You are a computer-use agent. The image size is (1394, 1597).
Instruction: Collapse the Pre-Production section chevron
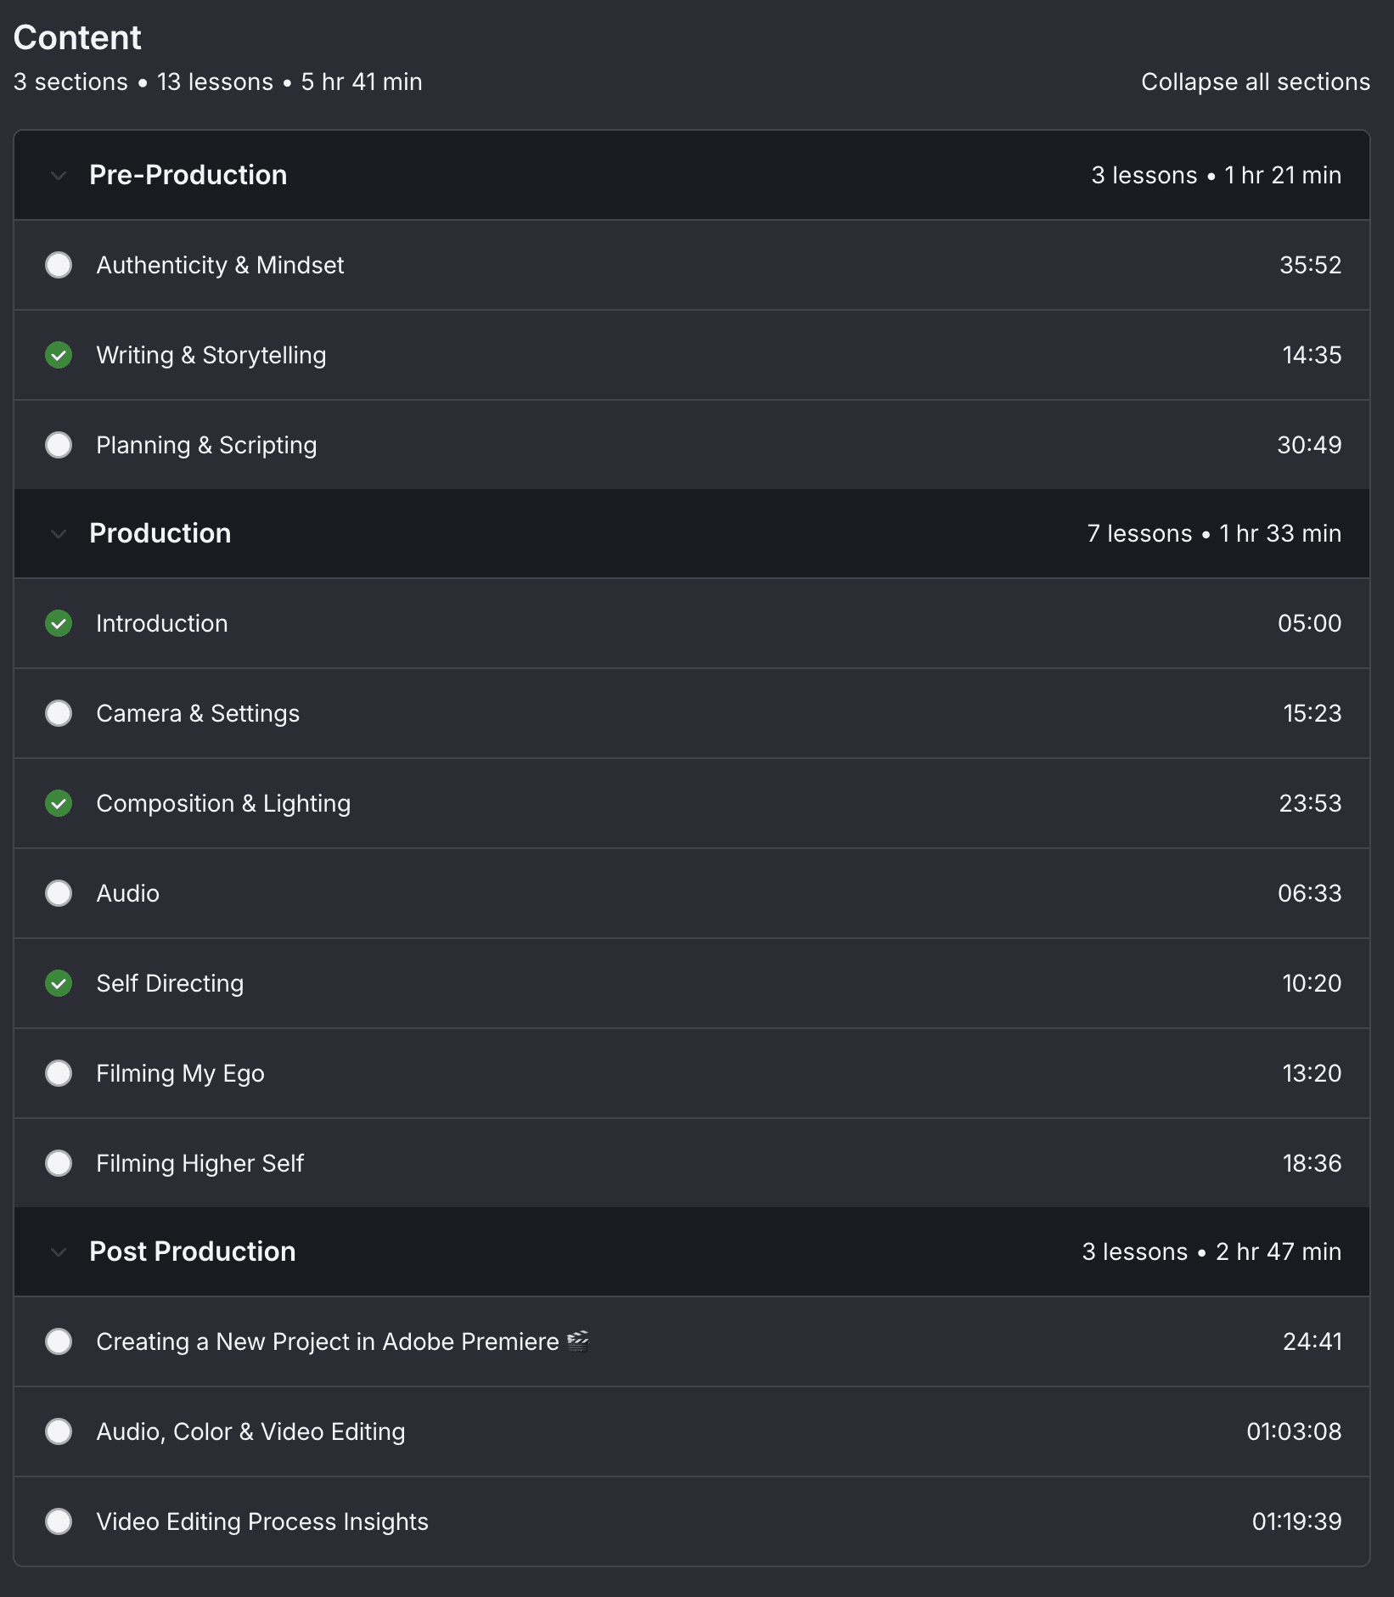[59, 176]
